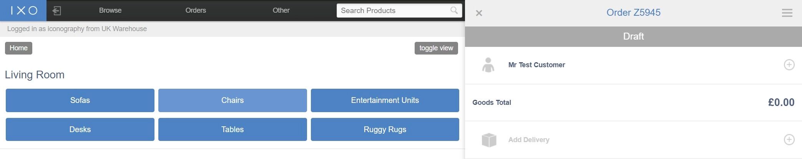Click plus icon beside Add Delivery
This screenshot has width=802, height=159.
pos(789,140)
